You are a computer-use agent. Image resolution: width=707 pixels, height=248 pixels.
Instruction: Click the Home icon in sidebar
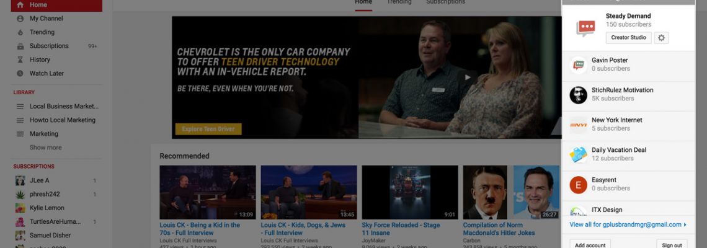(20, 5)
